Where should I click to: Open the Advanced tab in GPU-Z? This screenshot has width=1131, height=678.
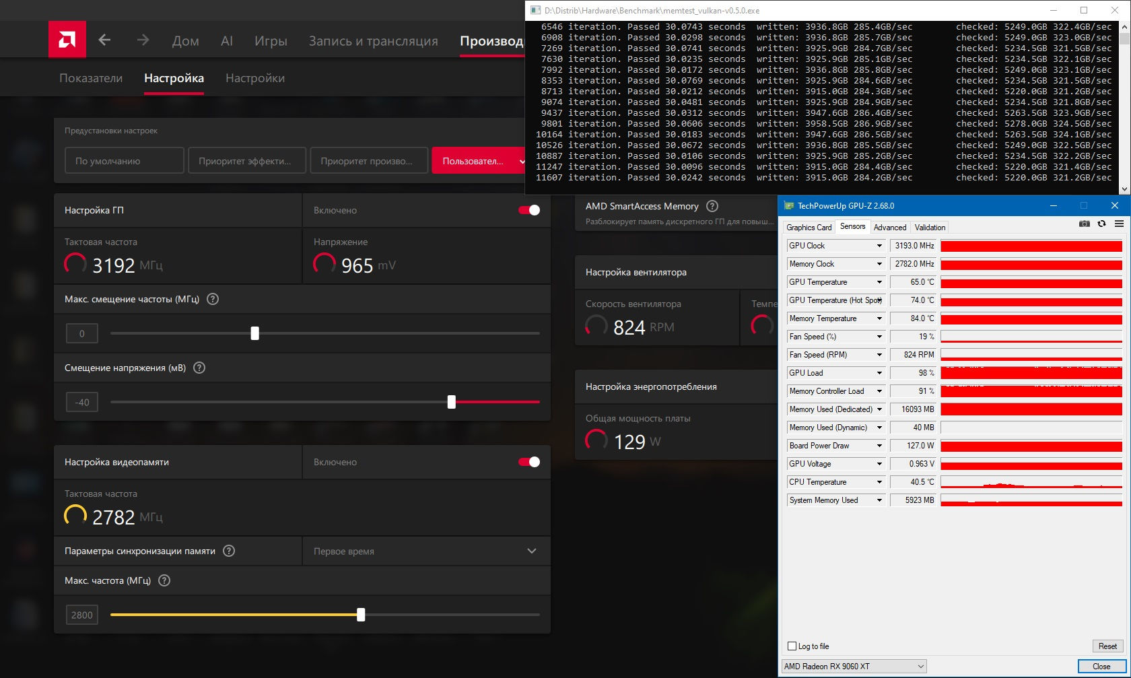[x=889, y=228]
